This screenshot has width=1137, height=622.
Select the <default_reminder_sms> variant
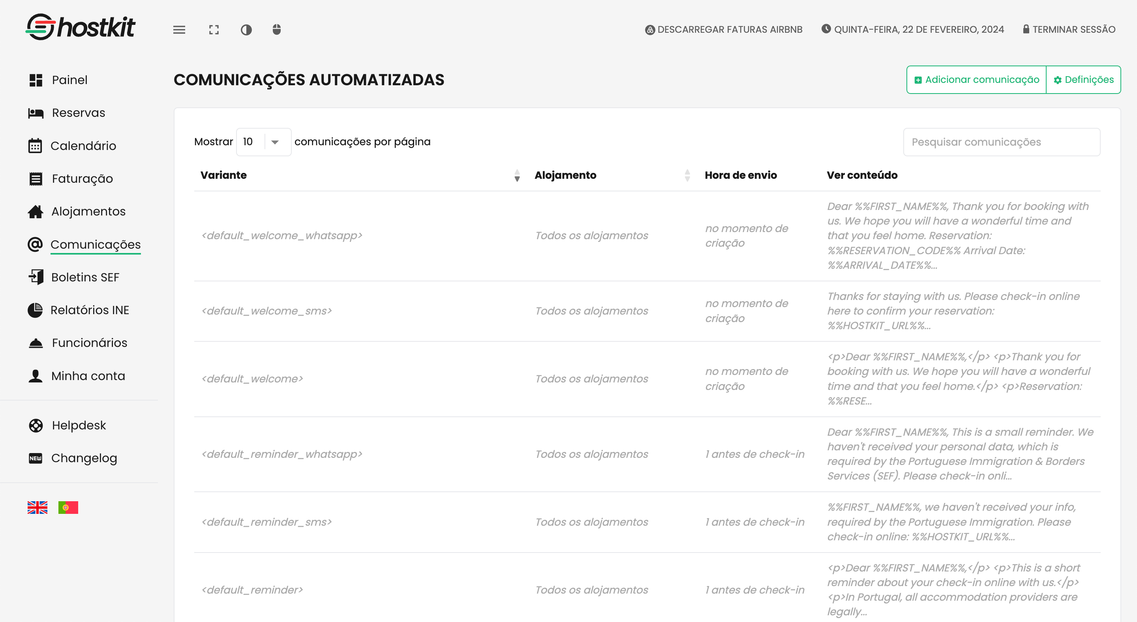pyautogui.click(x=266, y=522)
